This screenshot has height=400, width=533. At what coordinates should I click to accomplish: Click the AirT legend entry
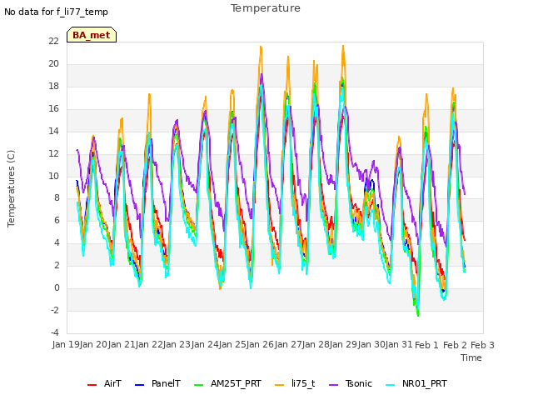[x=104, y=383]
